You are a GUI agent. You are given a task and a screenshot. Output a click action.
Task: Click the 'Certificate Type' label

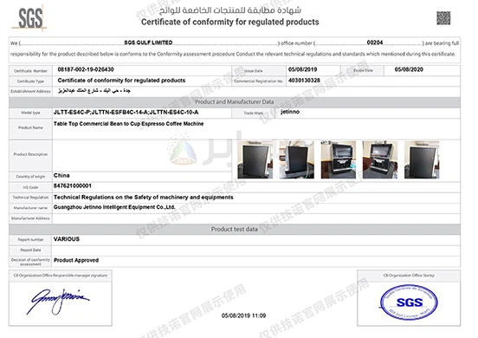pos(30,81)
